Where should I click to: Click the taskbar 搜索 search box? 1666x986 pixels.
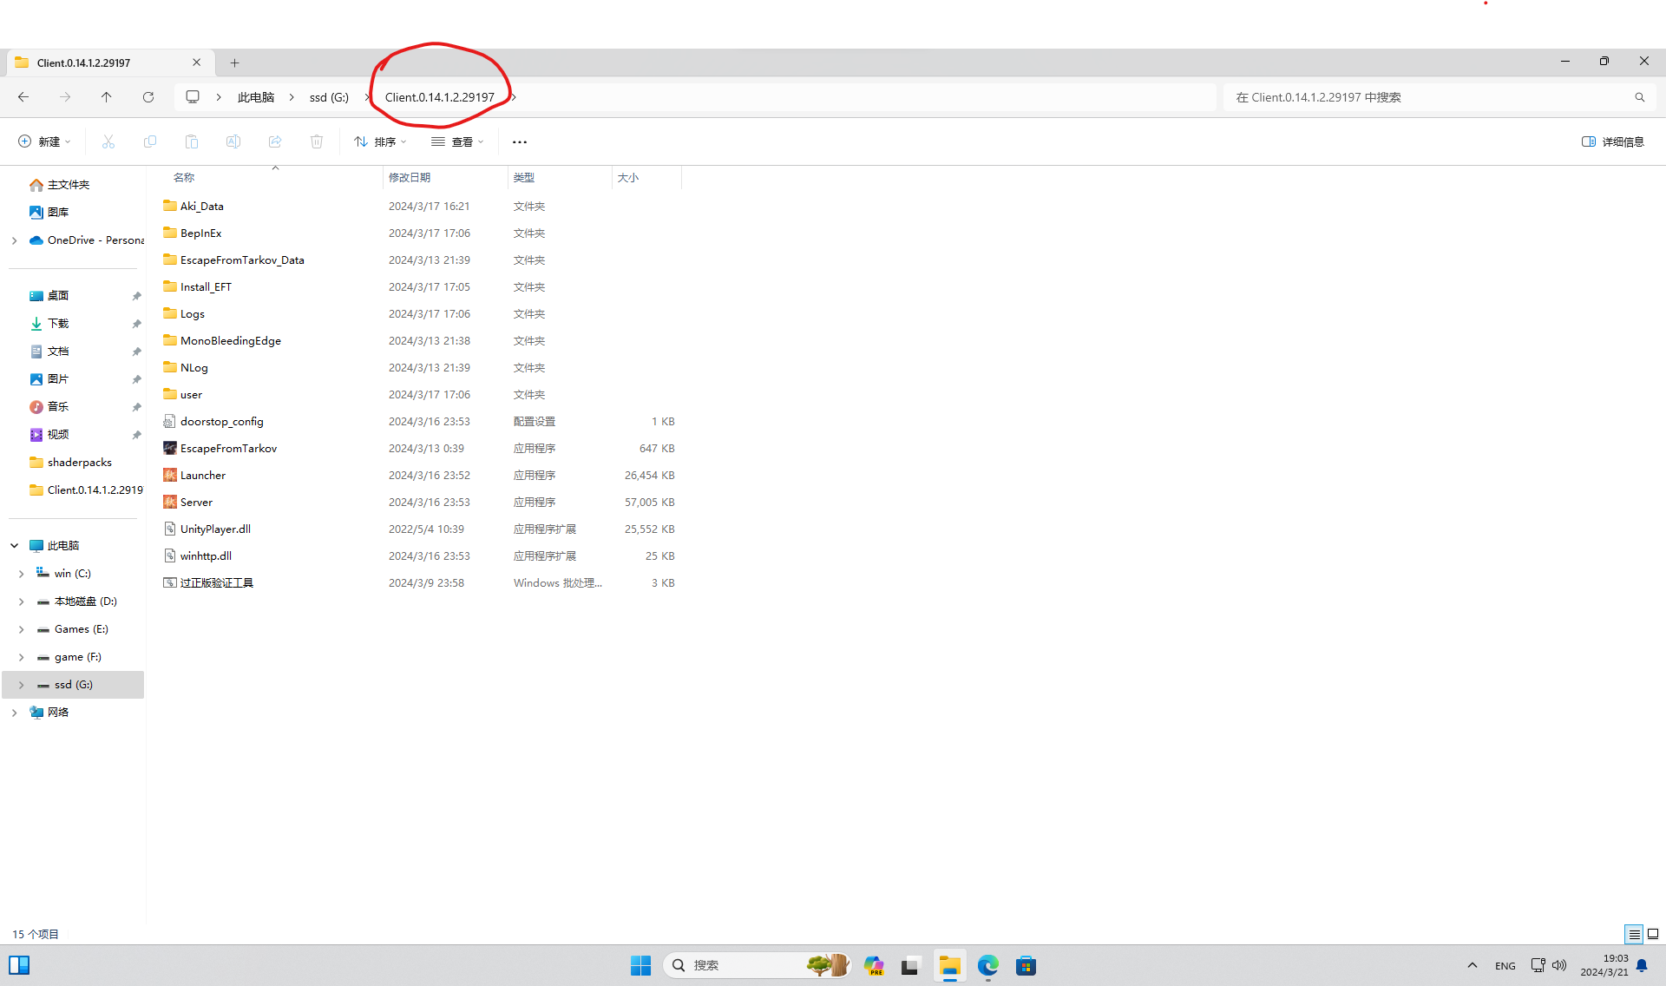(757, 965)
